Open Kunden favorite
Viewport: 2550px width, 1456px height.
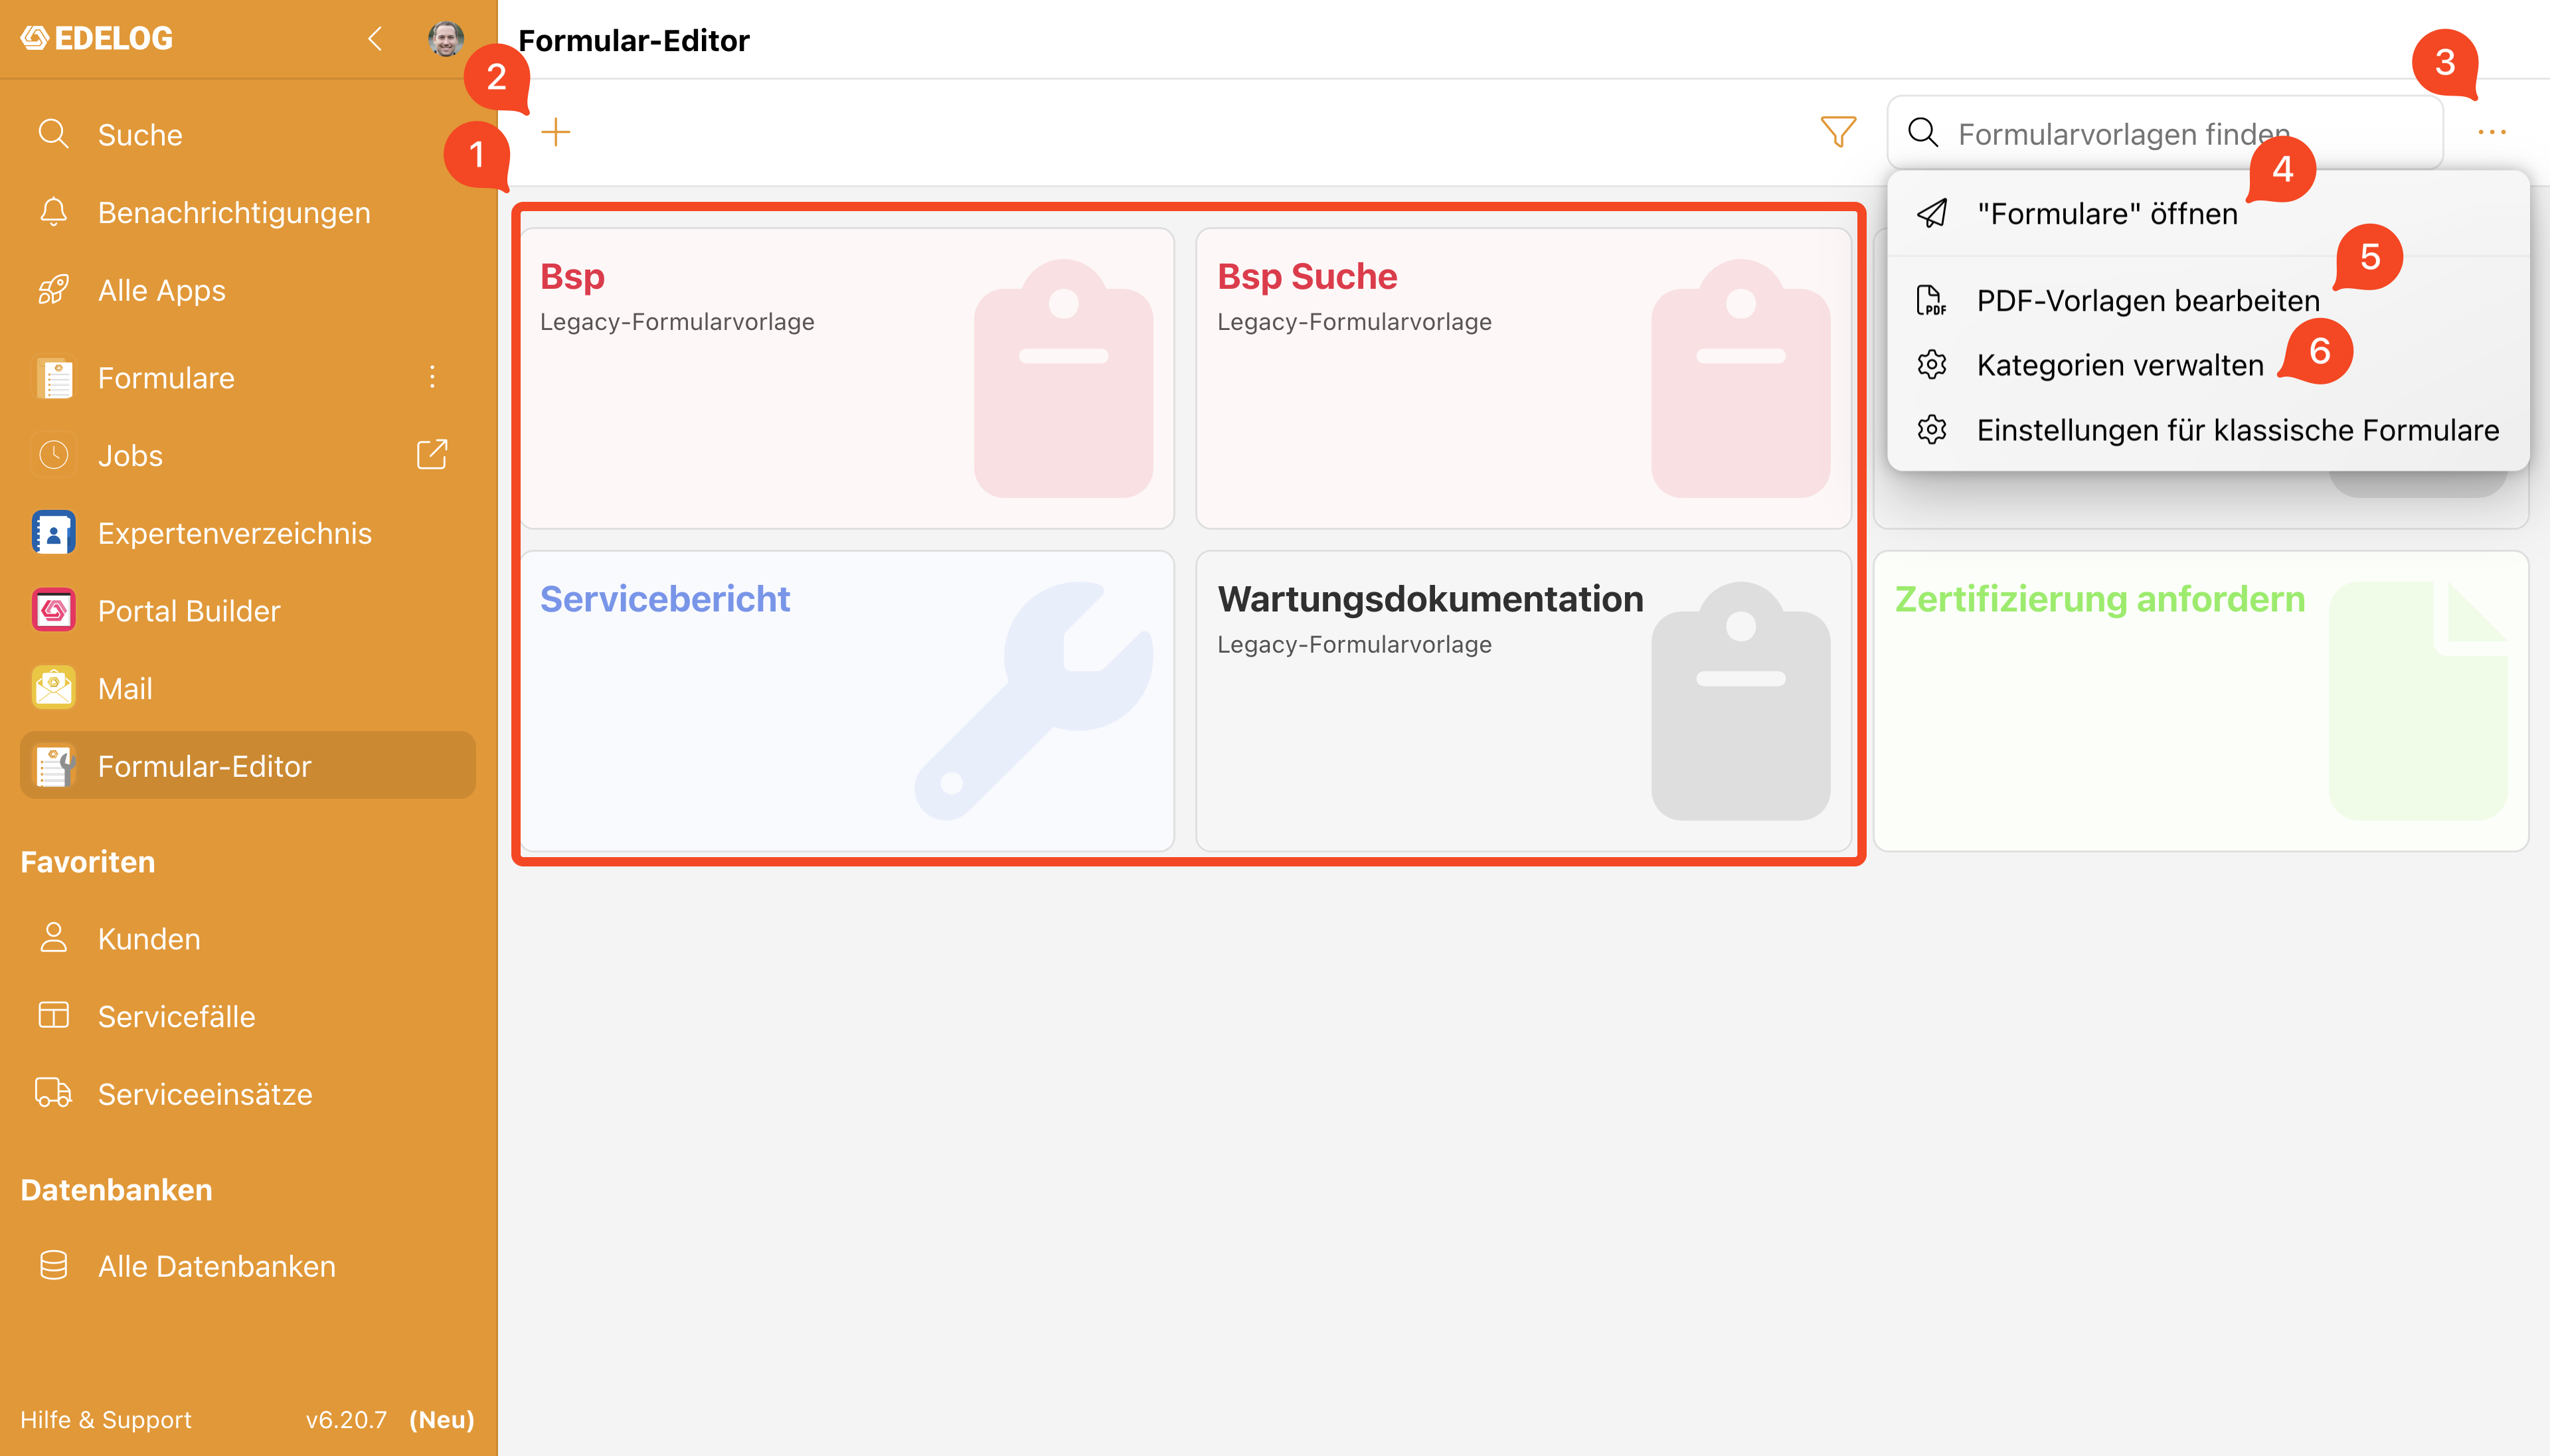(x=247, y=938)
